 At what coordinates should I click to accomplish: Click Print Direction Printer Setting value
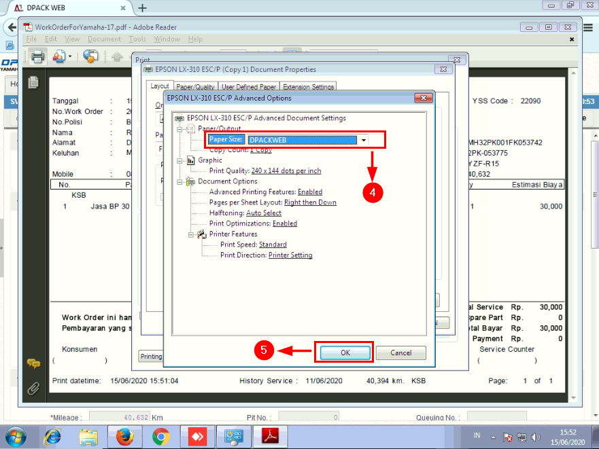click(290, 255)
